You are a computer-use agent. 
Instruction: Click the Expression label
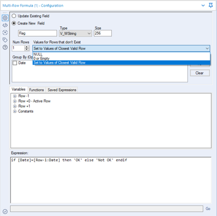pos(20,153)
